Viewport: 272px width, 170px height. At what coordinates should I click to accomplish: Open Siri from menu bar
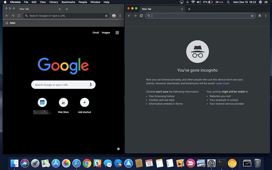[x=260, y=2]
